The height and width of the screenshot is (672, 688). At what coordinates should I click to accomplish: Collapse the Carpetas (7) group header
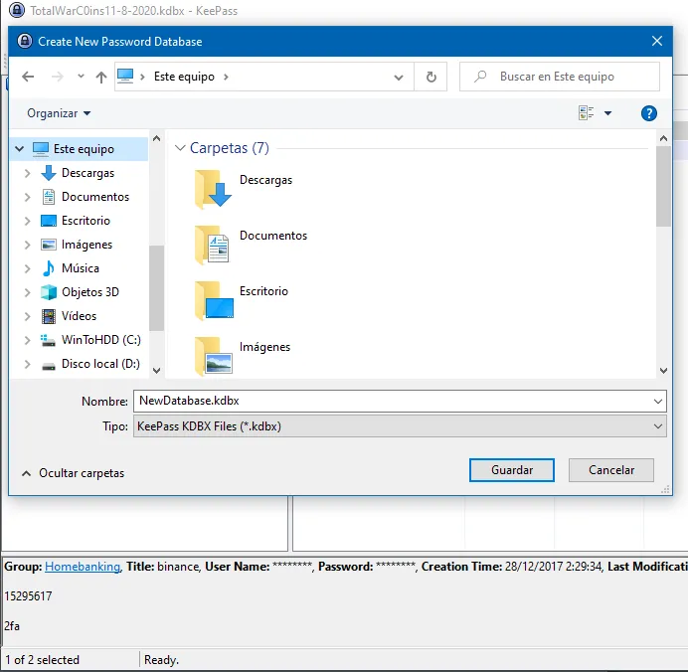[x=180, y=148]
